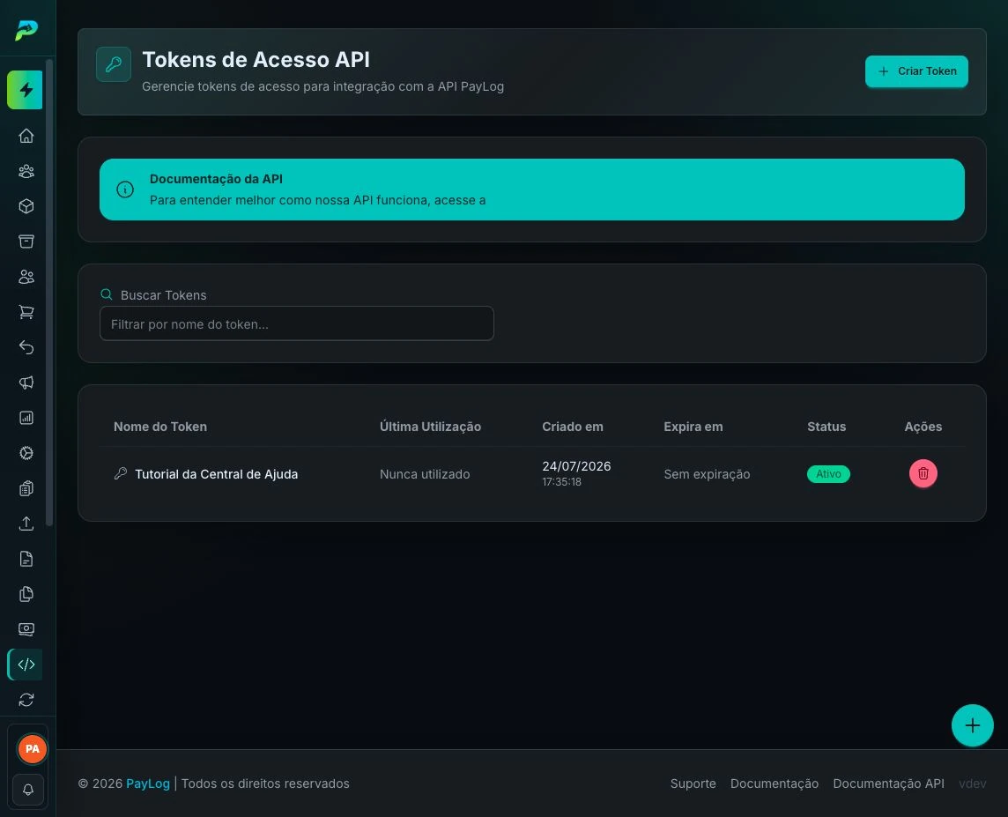The height and width of the screenshot is (817, 1008).
Task: Click the Expira em column header
Action: pyautogui.click(x=693, y=427)
